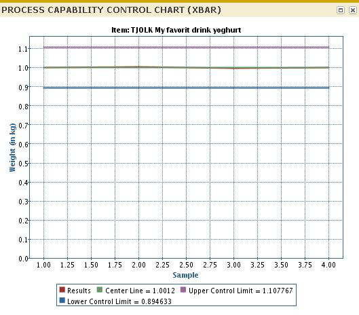The height and width of the screenshot is (315, 359).
Task: Click the Weight (in kg) axis label
Action: [12, 148]
